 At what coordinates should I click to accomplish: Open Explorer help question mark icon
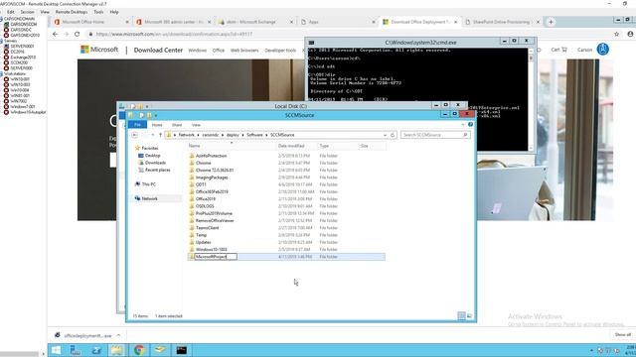coord(470,125)
